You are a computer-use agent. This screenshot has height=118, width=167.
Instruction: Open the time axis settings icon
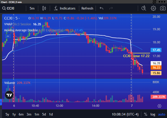click(159, 106)
